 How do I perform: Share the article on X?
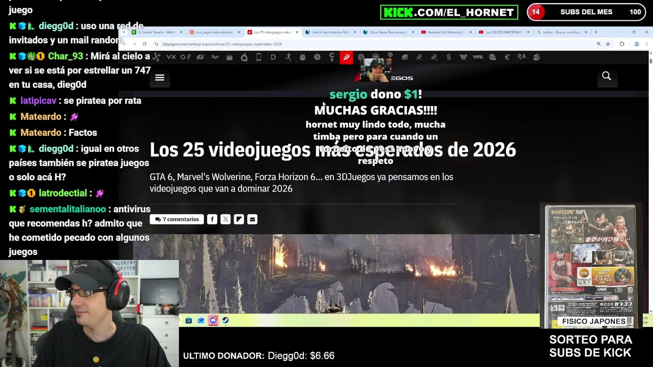(x=225, y=219)
